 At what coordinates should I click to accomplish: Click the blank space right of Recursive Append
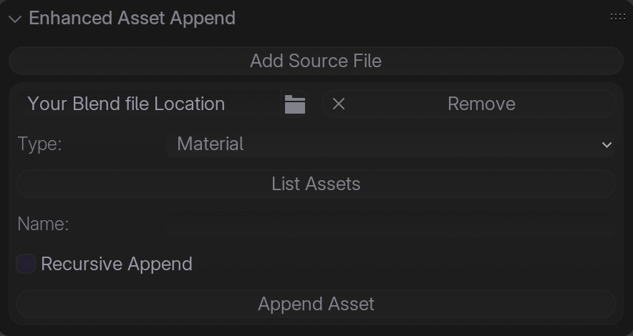coord(401,264)
